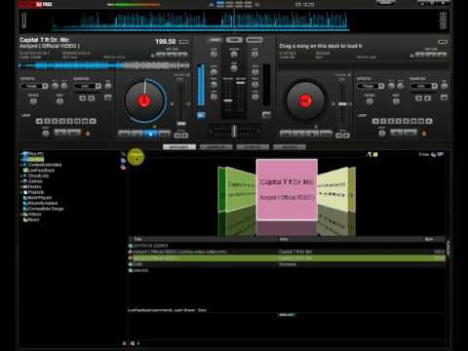
Task: Click the left channel low EQ knob
Action: click(214, 97)
